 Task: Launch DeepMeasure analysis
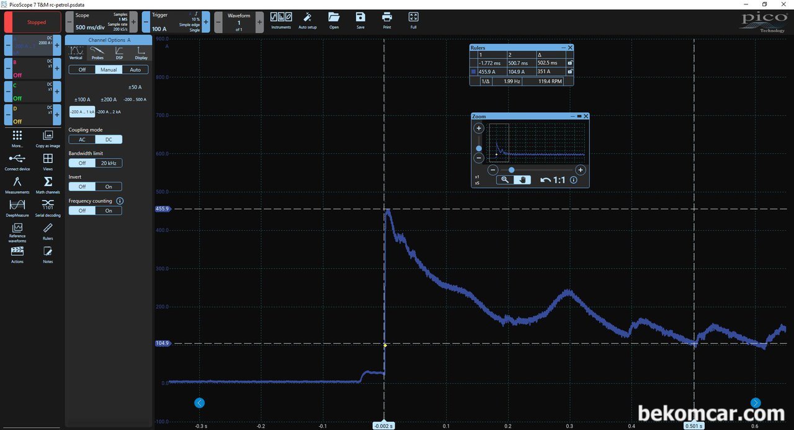click(x=17, y=208)
